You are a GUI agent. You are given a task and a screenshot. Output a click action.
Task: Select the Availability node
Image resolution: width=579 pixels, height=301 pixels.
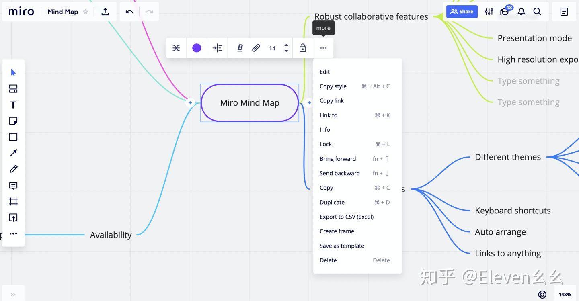coord(111,235)
